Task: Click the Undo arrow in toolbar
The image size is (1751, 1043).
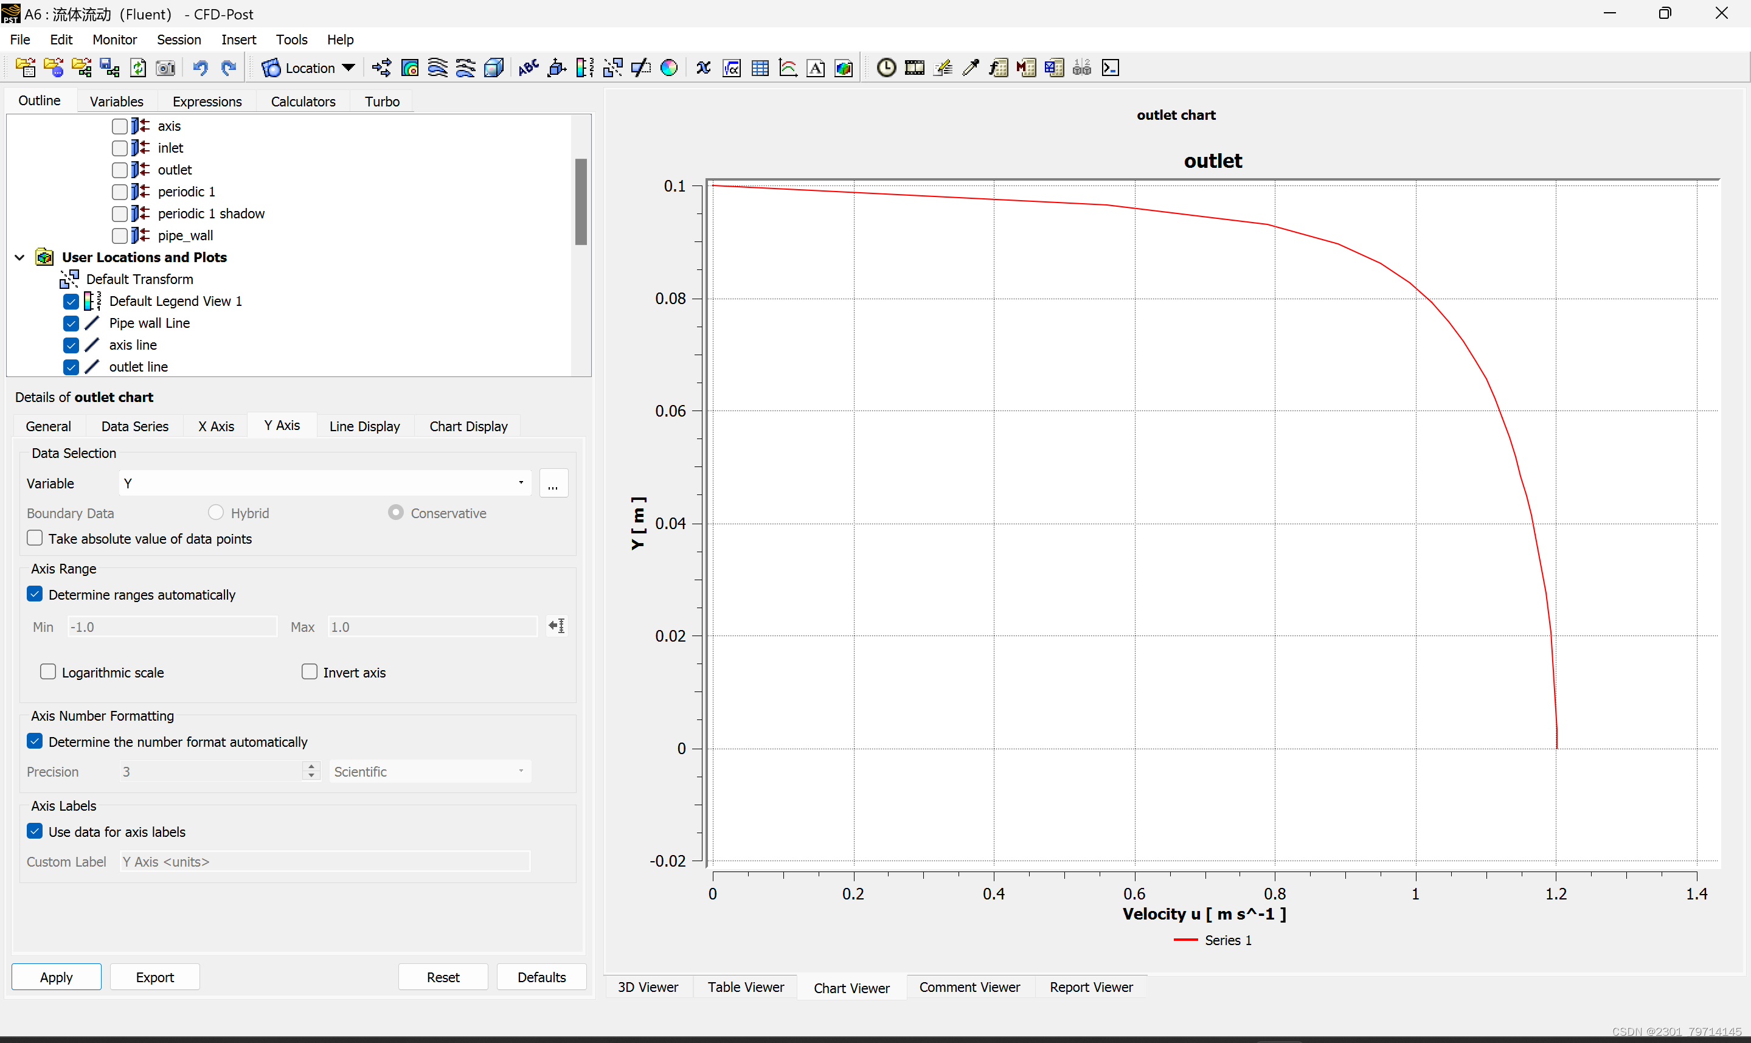Action: [200, 68]
